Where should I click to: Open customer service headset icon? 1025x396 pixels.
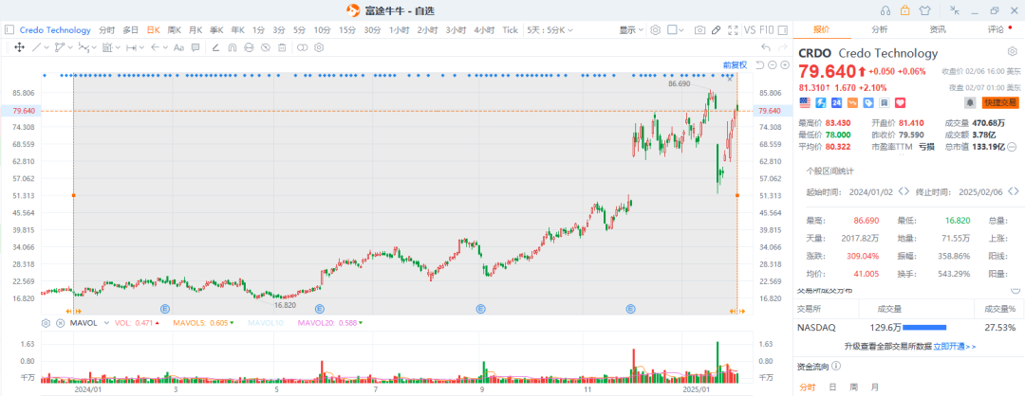[885, 9]
